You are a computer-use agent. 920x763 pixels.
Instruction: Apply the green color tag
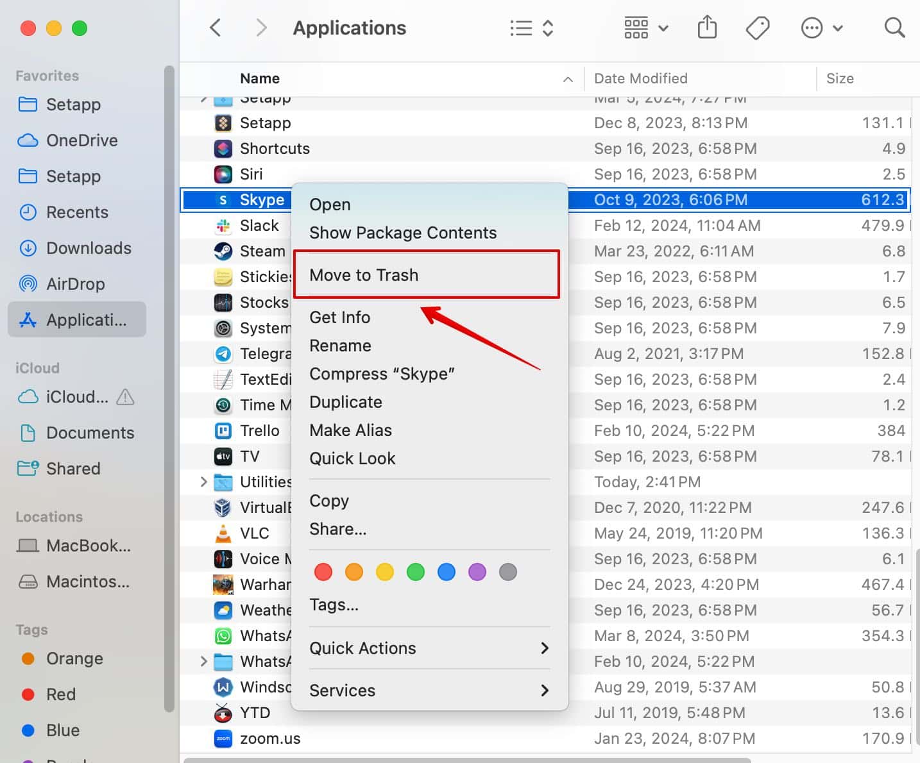point(416,571)
